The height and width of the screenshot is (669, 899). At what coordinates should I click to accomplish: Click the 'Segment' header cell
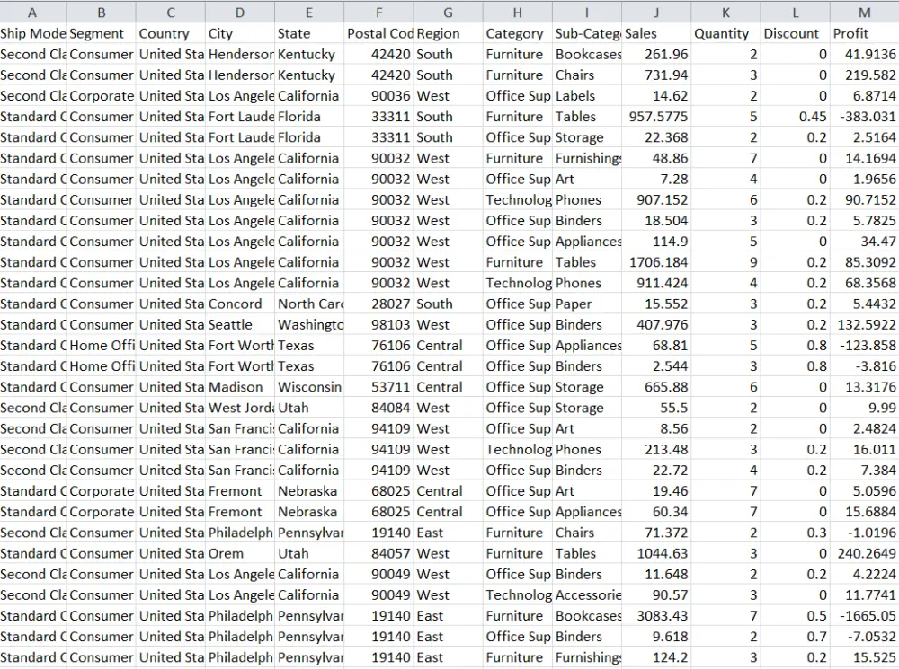point(102,34)
